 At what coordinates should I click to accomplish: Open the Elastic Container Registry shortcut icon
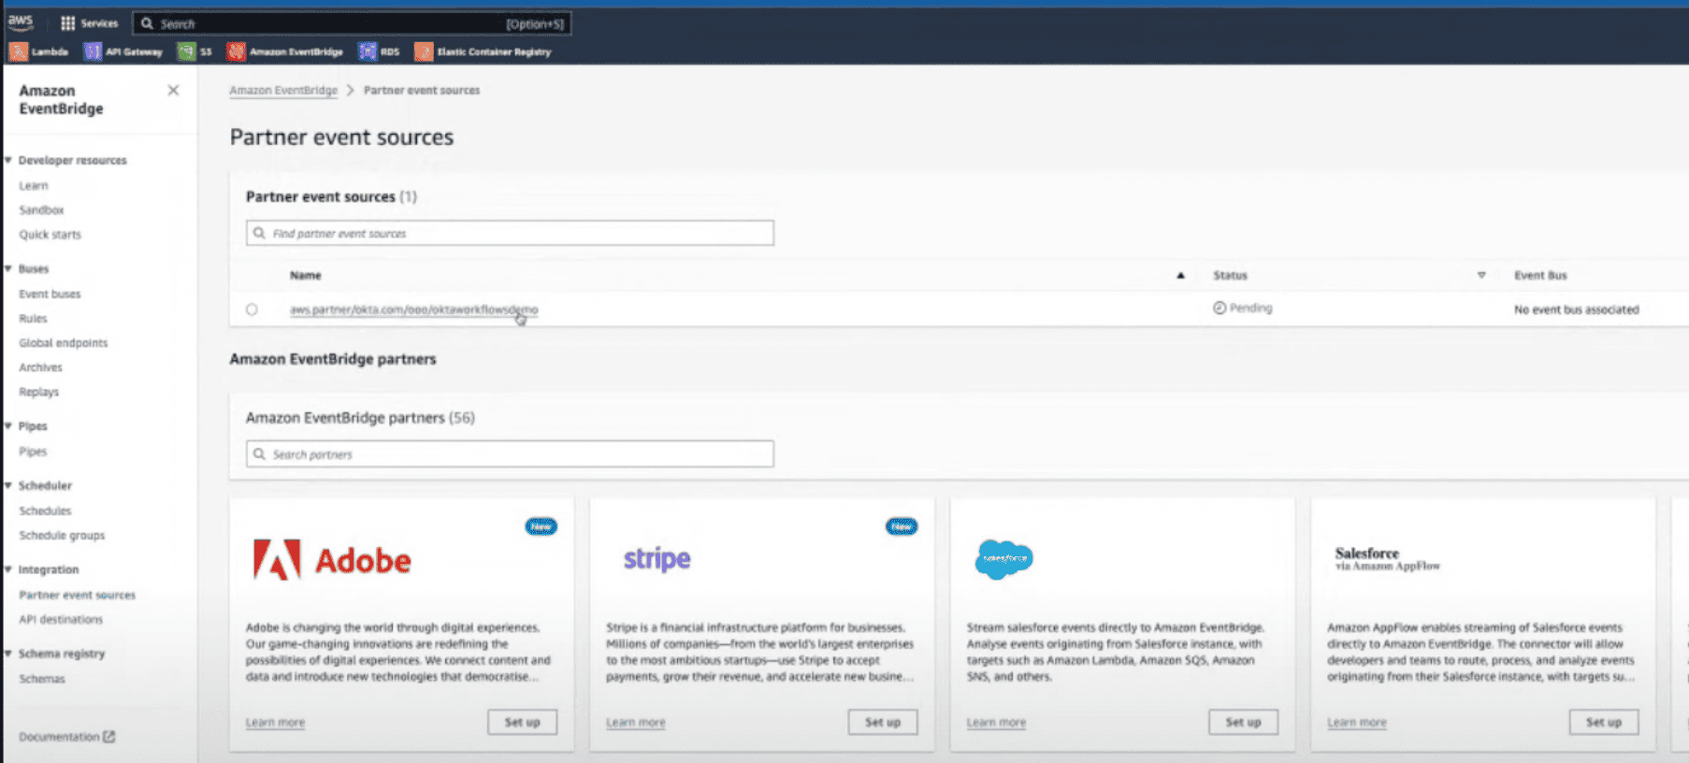pos(424,51)
